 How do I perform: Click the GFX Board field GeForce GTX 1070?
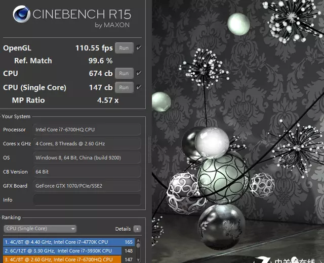coord(87,186)
